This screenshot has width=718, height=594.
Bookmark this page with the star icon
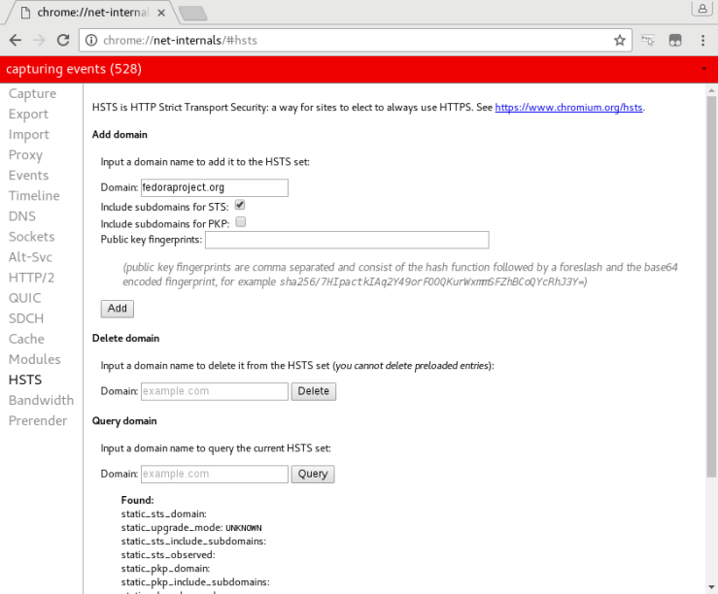point(620,40)
